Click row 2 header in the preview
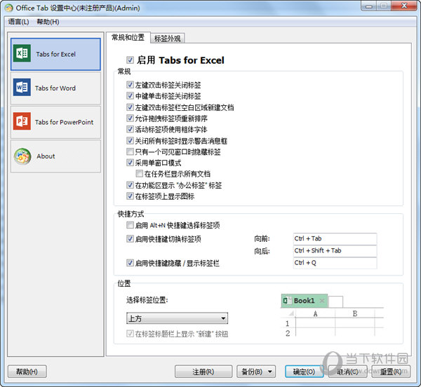 (288, 333)
